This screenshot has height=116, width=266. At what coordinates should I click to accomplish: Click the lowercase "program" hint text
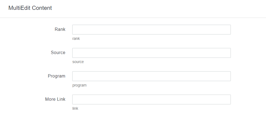pyautogui.click(x=79, y=85)
